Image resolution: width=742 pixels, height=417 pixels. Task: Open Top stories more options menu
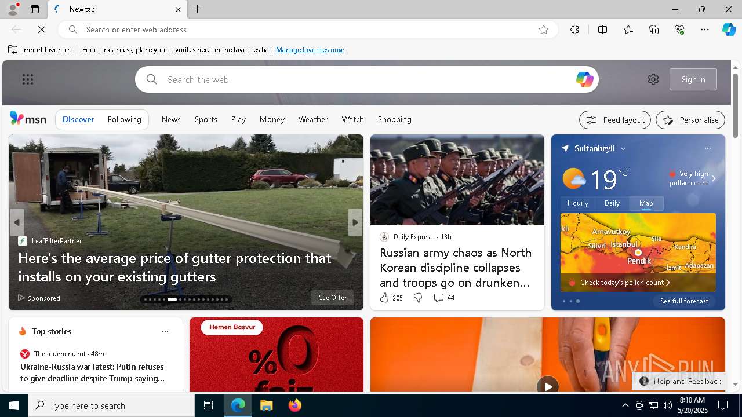pyautogui.click(x=165, y=331)
